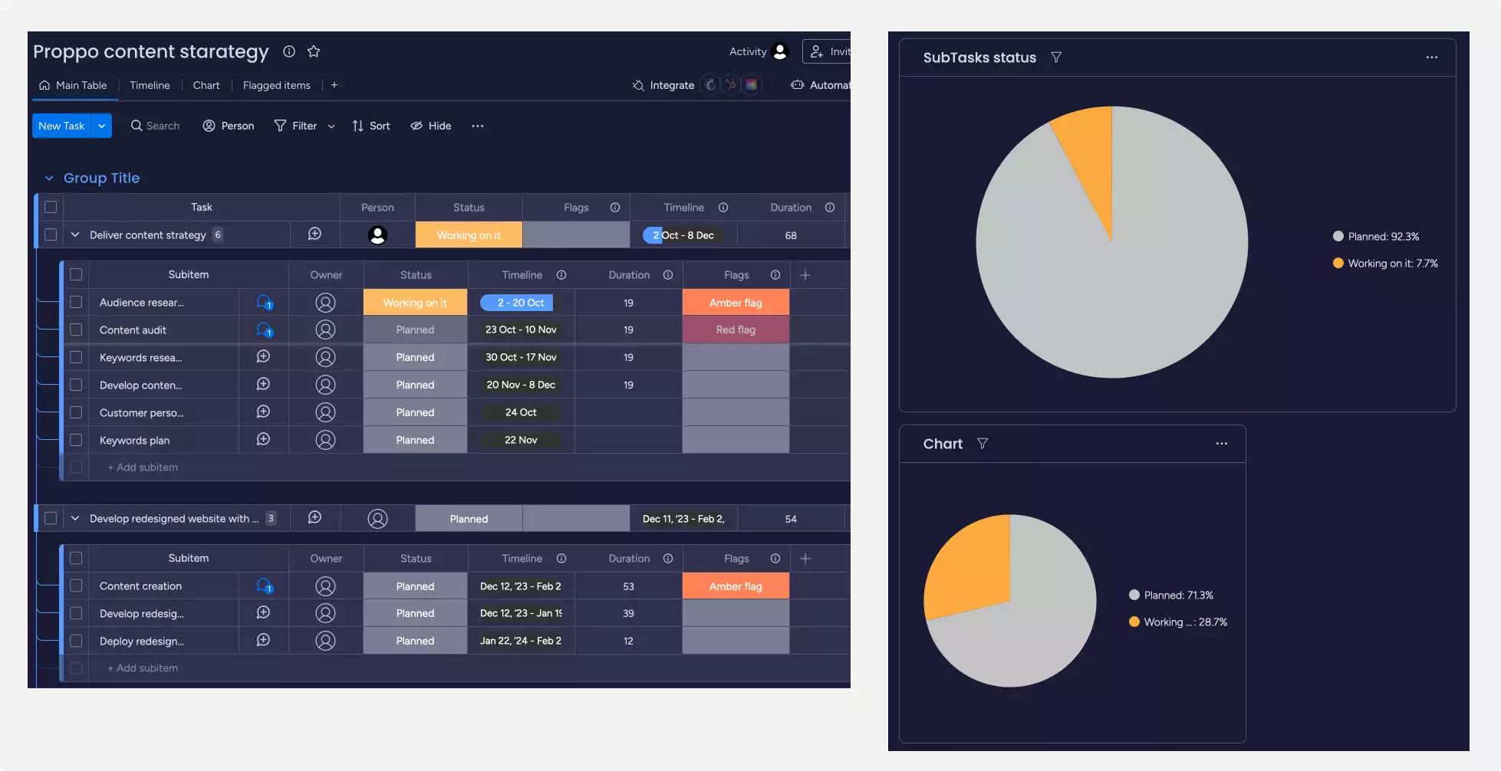Image resolution: width=1501 pixels, height=771 pixels.
Task: Toggle select-all checkbox in Task header
Action: (x=51, y=207)
